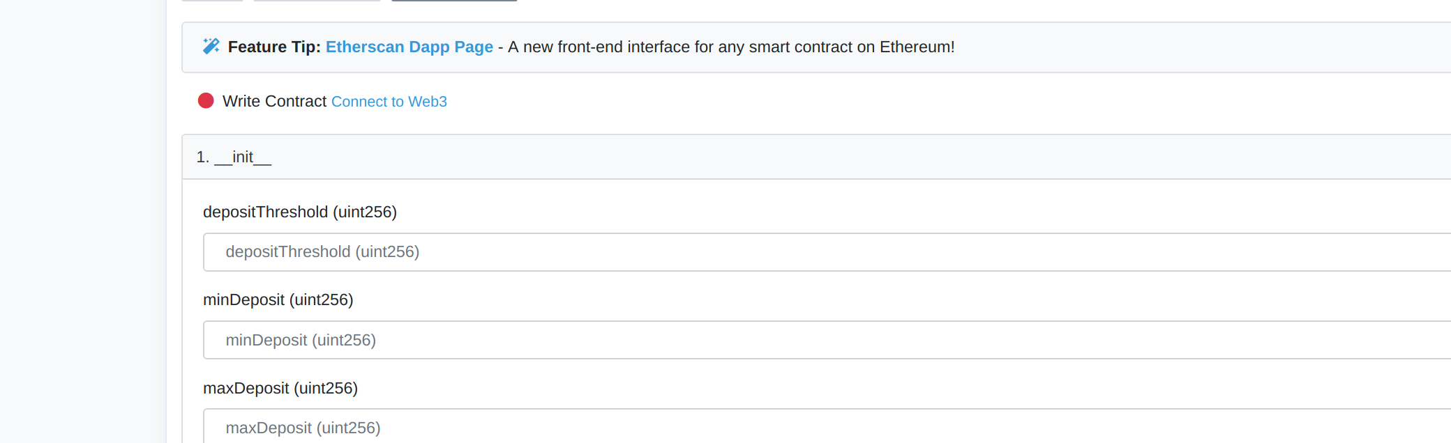This screenshot has height=443, width=1451.
Task: Focus the depositThreshold (uint256) input field
Action: [827, 252]
